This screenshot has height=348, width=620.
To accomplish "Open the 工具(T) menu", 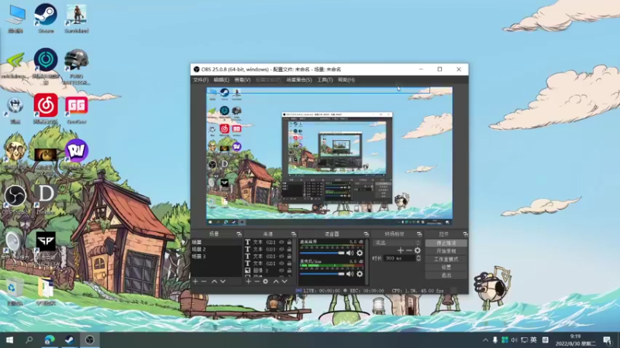I will pyautogui.click(x=325, y=80).
